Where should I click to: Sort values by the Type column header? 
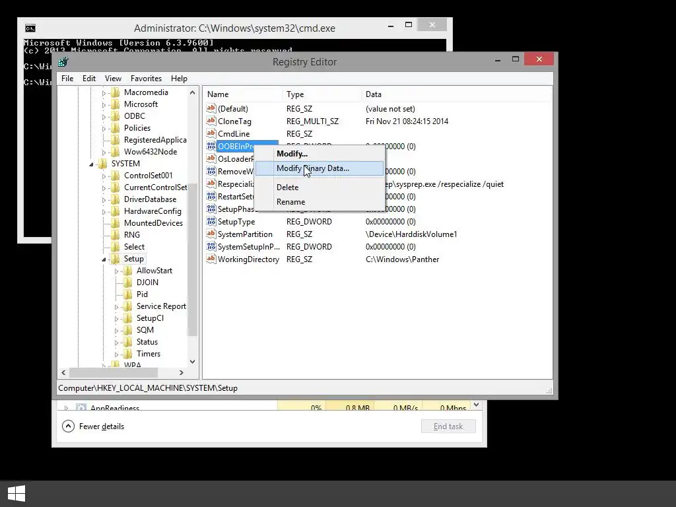321,94
